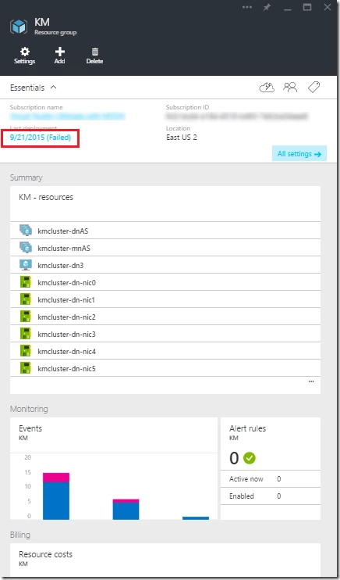Open the Events monitoring tile title
Screen dimensions: 340x580
[30, 428]
